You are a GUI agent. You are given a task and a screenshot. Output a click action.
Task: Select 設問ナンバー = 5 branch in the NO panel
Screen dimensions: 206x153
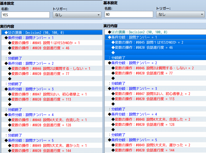[155, 140]
